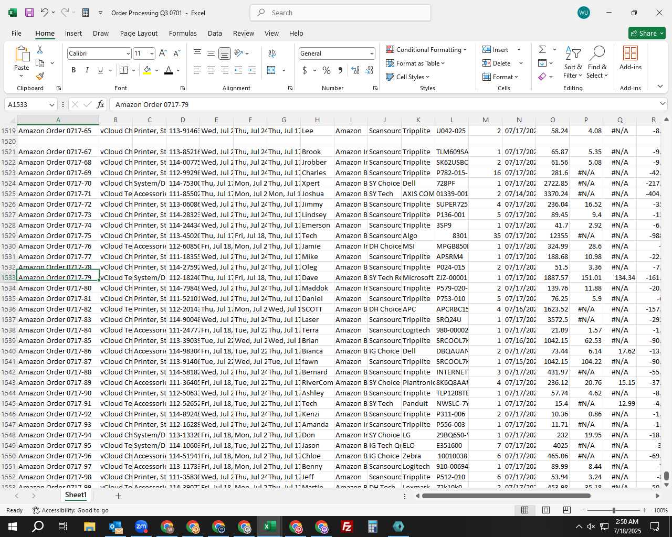Decrease font size with small A icon
Screen dimensions: 672x537
176,53
